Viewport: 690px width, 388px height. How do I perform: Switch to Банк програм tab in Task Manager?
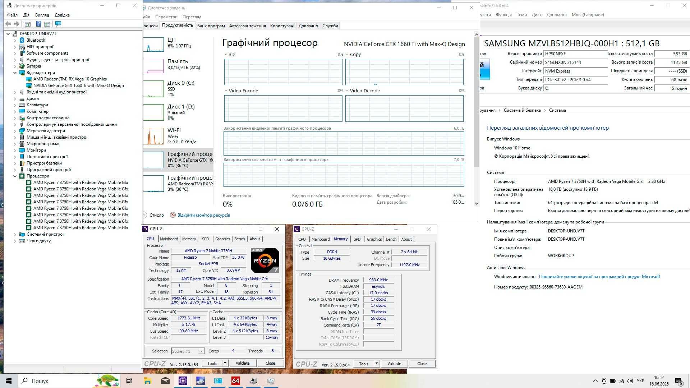[211, 26]
